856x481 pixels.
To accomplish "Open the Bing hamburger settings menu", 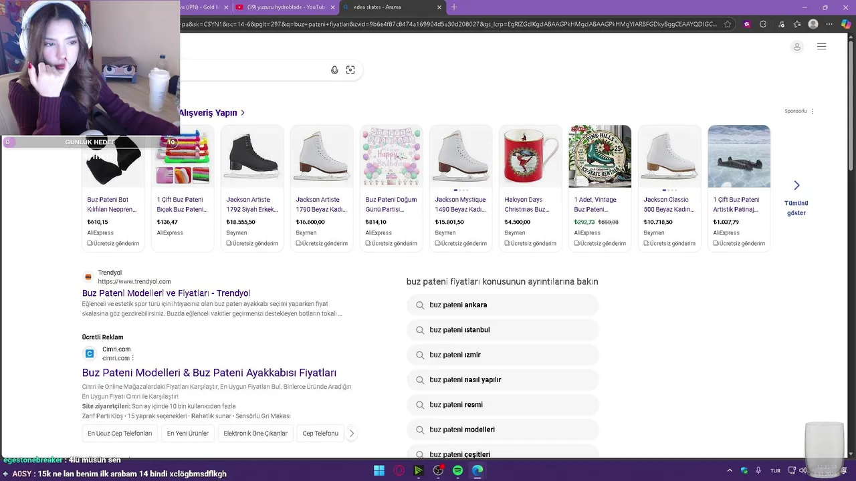I will tap(821, 47).
